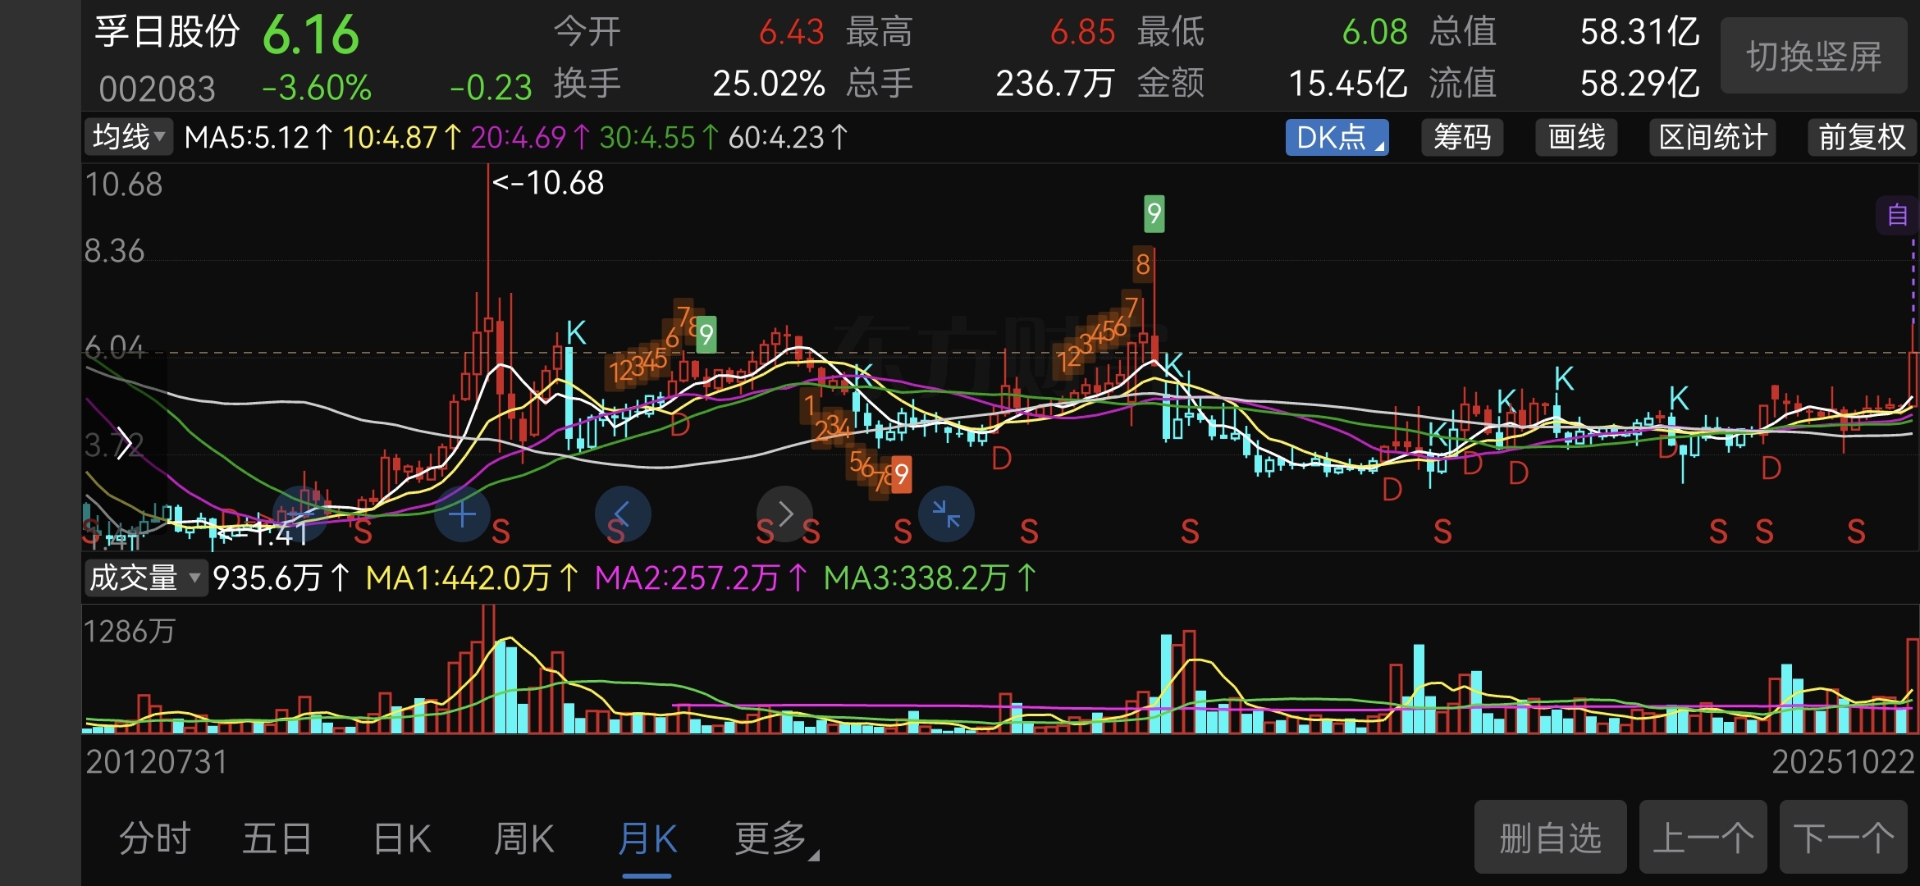Enable 区间统计 range statistics mode
Image resolution: width=1920 pixels, height=886 pixels.
[1712, 137]
